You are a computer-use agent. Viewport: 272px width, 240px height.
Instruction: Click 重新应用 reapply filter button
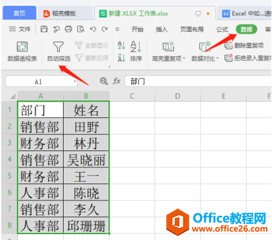tap(92, 58)
